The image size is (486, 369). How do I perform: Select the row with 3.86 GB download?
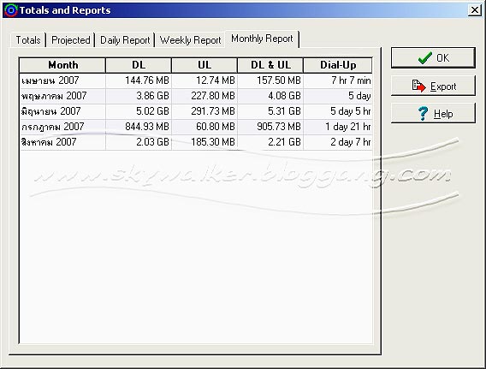point(196,96)
